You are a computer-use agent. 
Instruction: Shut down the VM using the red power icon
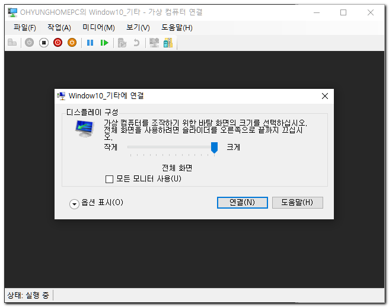58,43
